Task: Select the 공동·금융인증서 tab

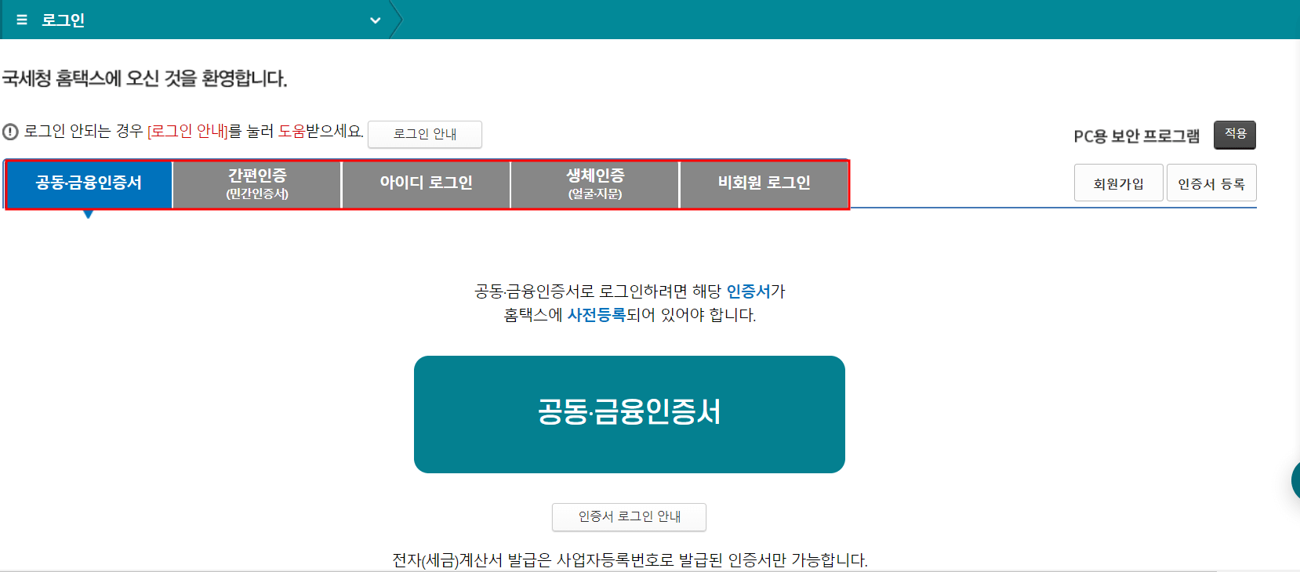Action: click(89, 183)
